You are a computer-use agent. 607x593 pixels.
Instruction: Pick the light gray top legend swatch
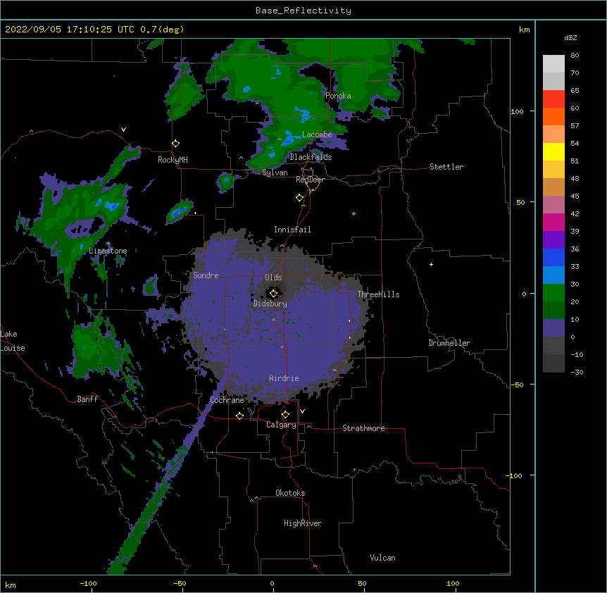click(x=553, y=63)
